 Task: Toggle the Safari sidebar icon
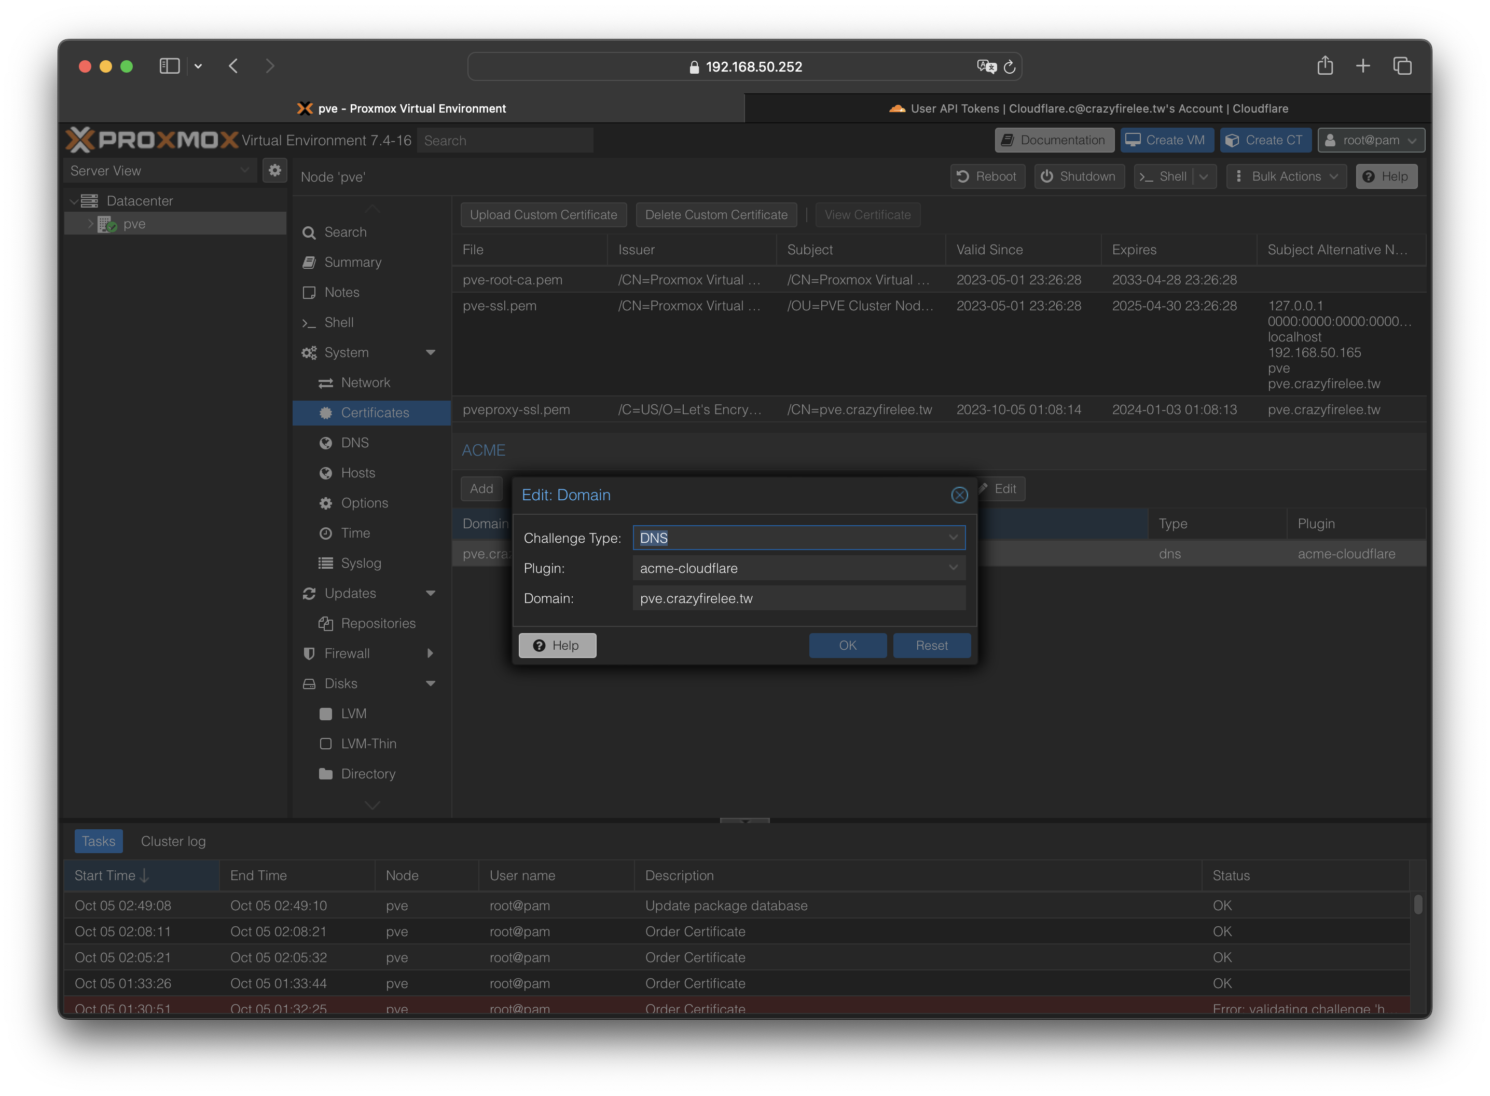[x=170, y=66]
